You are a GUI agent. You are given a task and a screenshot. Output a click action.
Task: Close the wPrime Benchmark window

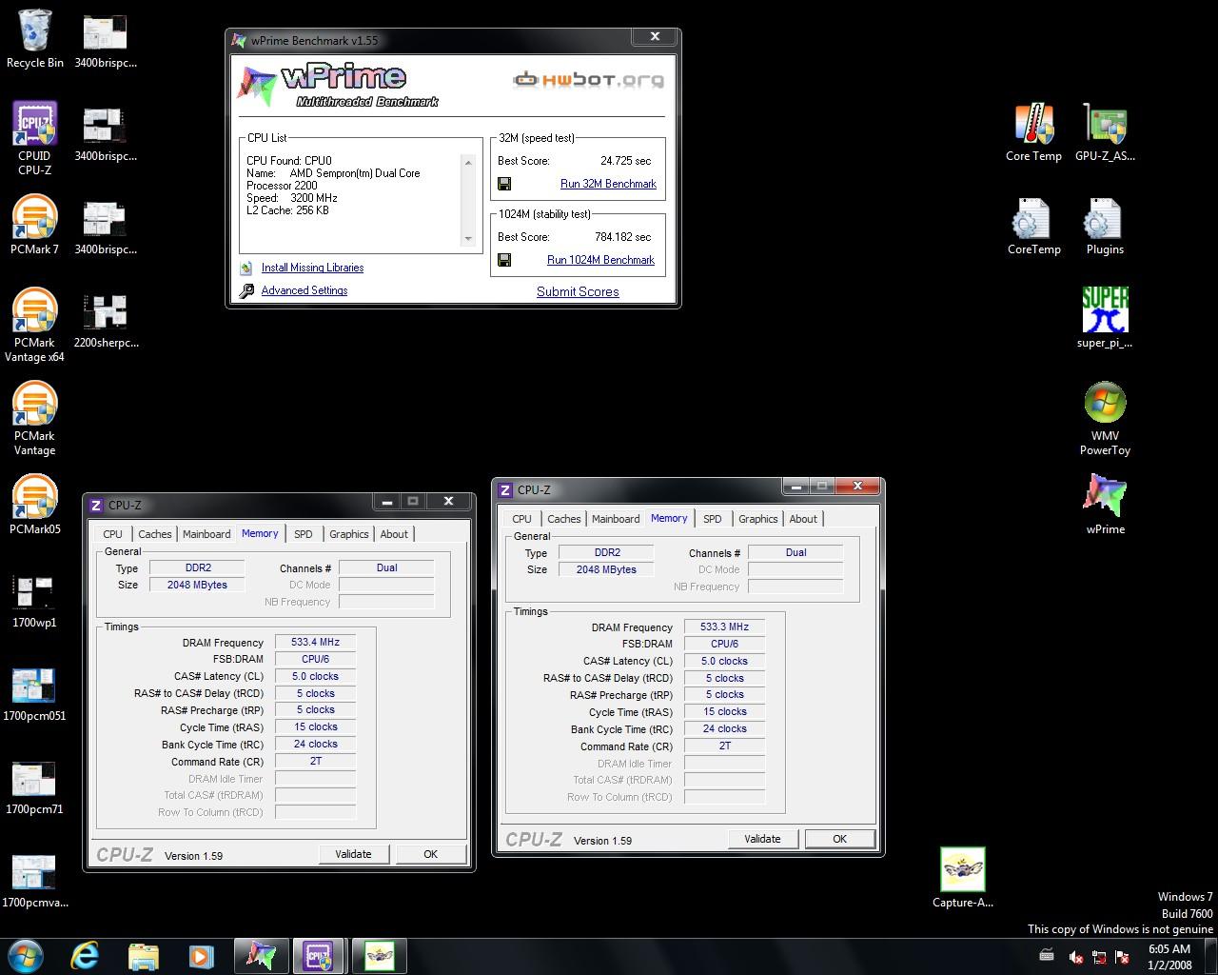click(655, 36)
